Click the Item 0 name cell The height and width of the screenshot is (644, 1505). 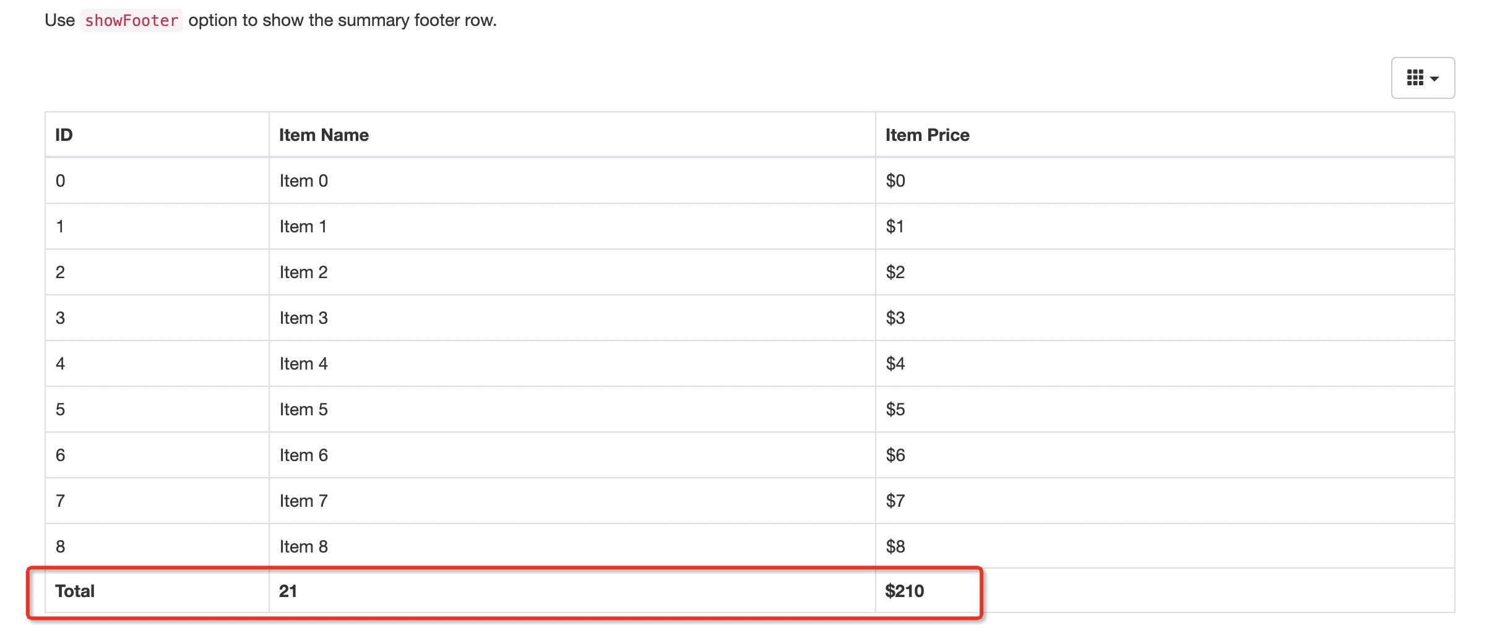[572, 180]
